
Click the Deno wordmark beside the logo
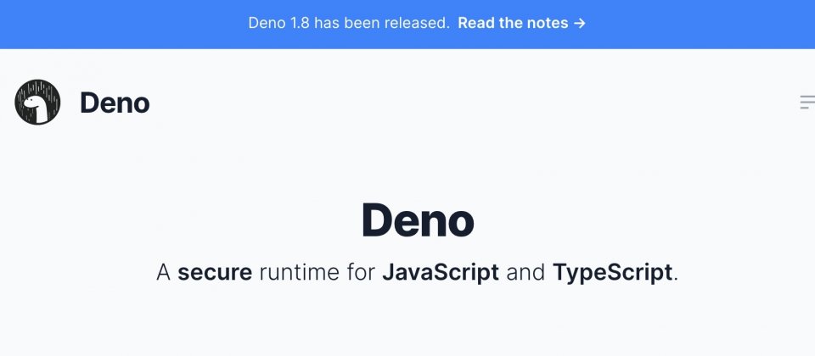pos(115,103)
